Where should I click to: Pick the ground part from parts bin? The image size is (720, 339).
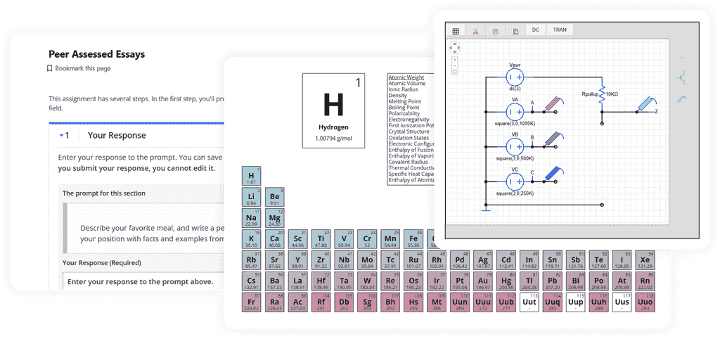(x=682, y=57)
